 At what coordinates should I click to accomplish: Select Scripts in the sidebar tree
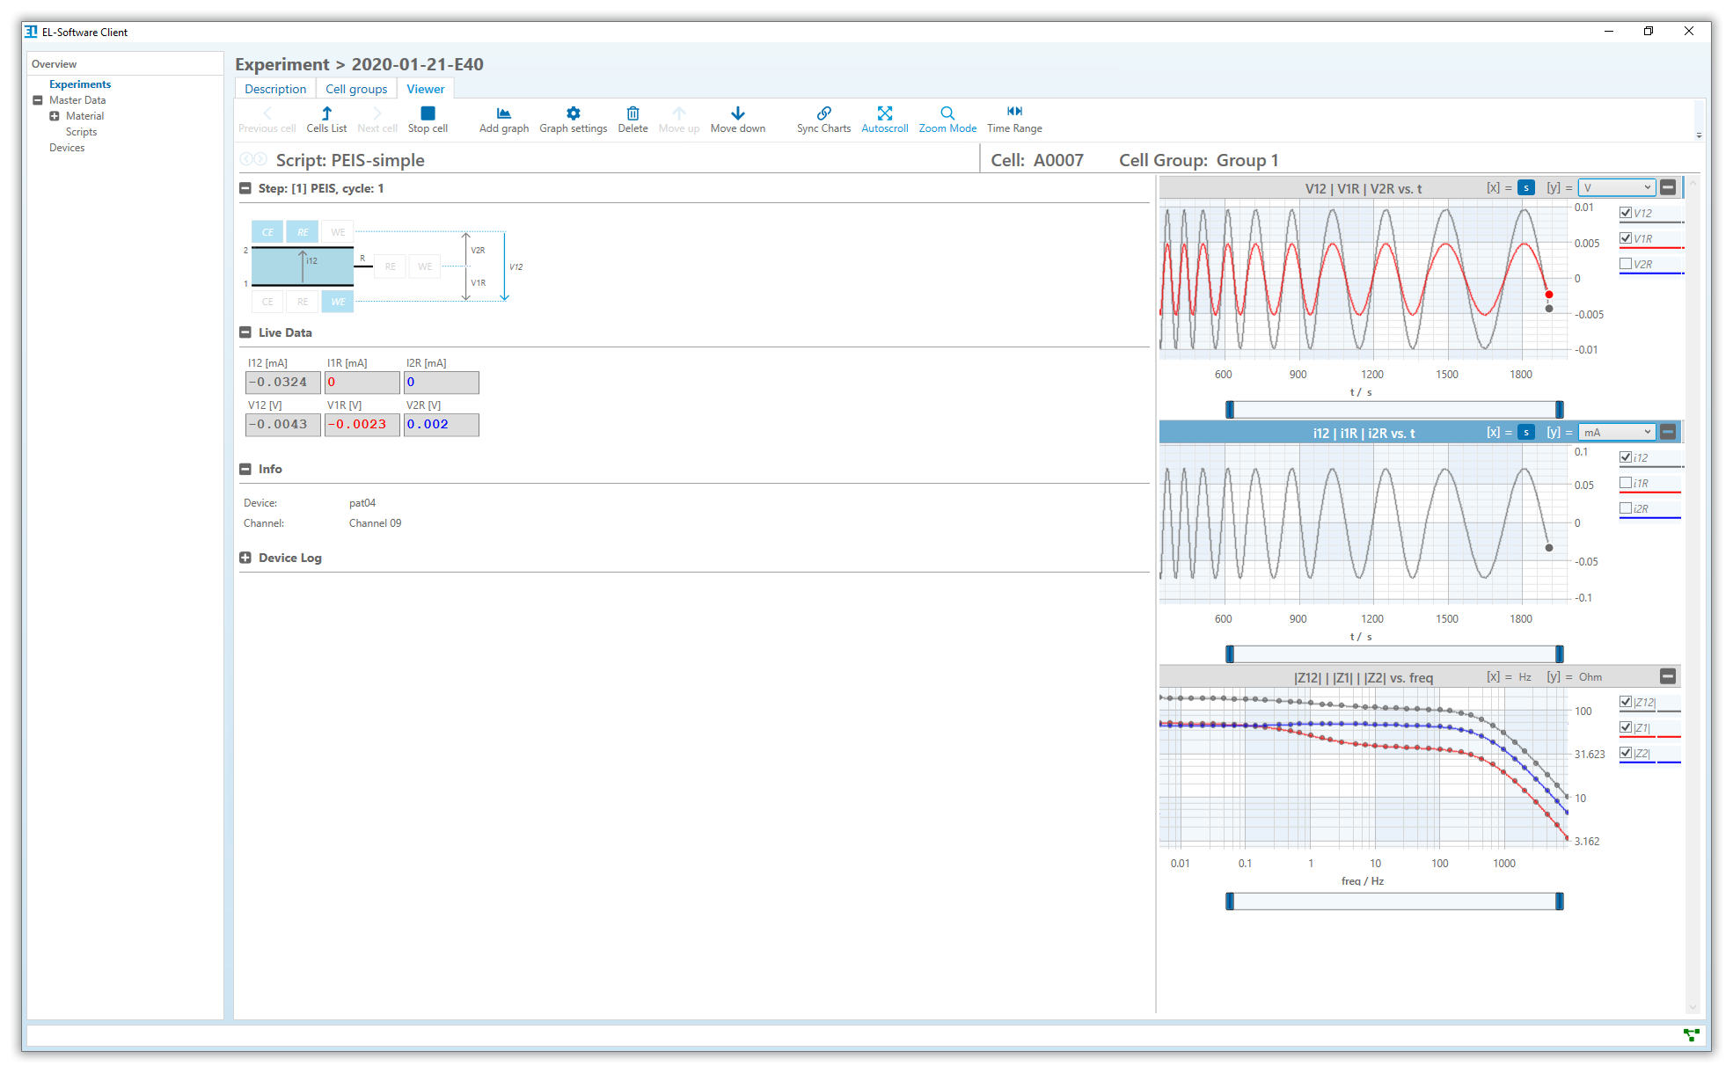[x=82, y=132]
